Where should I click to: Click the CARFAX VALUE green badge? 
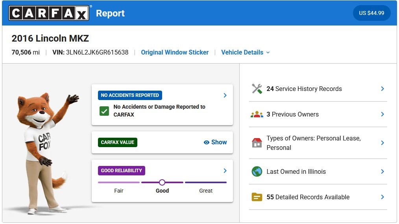click(x=118, y=142)
